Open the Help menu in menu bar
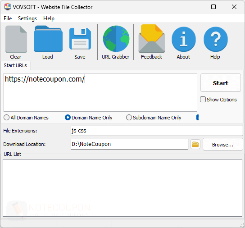This screenshot has width=245, height=228. [x=49, y=18]
